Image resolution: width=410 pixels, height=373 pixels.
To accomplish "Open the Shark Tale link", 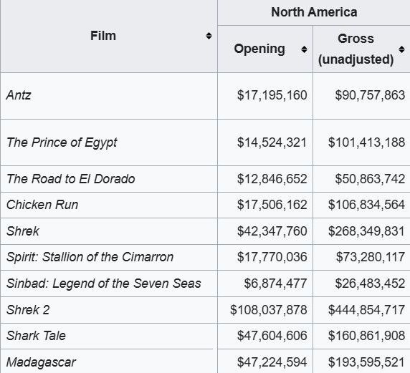I will (36, 336).
